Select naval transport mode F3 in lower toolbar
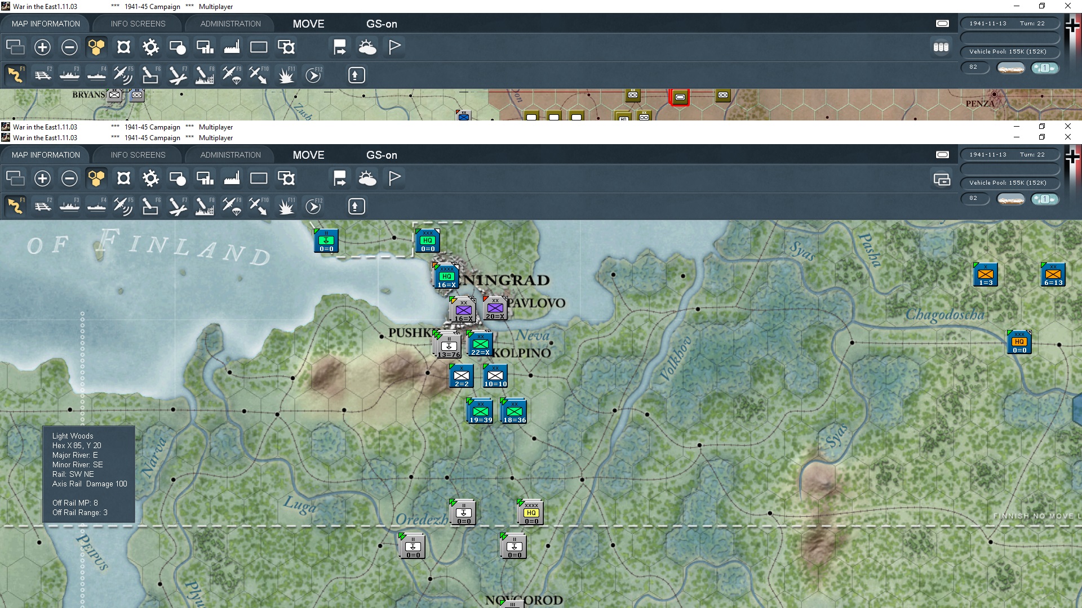This screenshot has height=608, width=1082. tap(69, 206)
